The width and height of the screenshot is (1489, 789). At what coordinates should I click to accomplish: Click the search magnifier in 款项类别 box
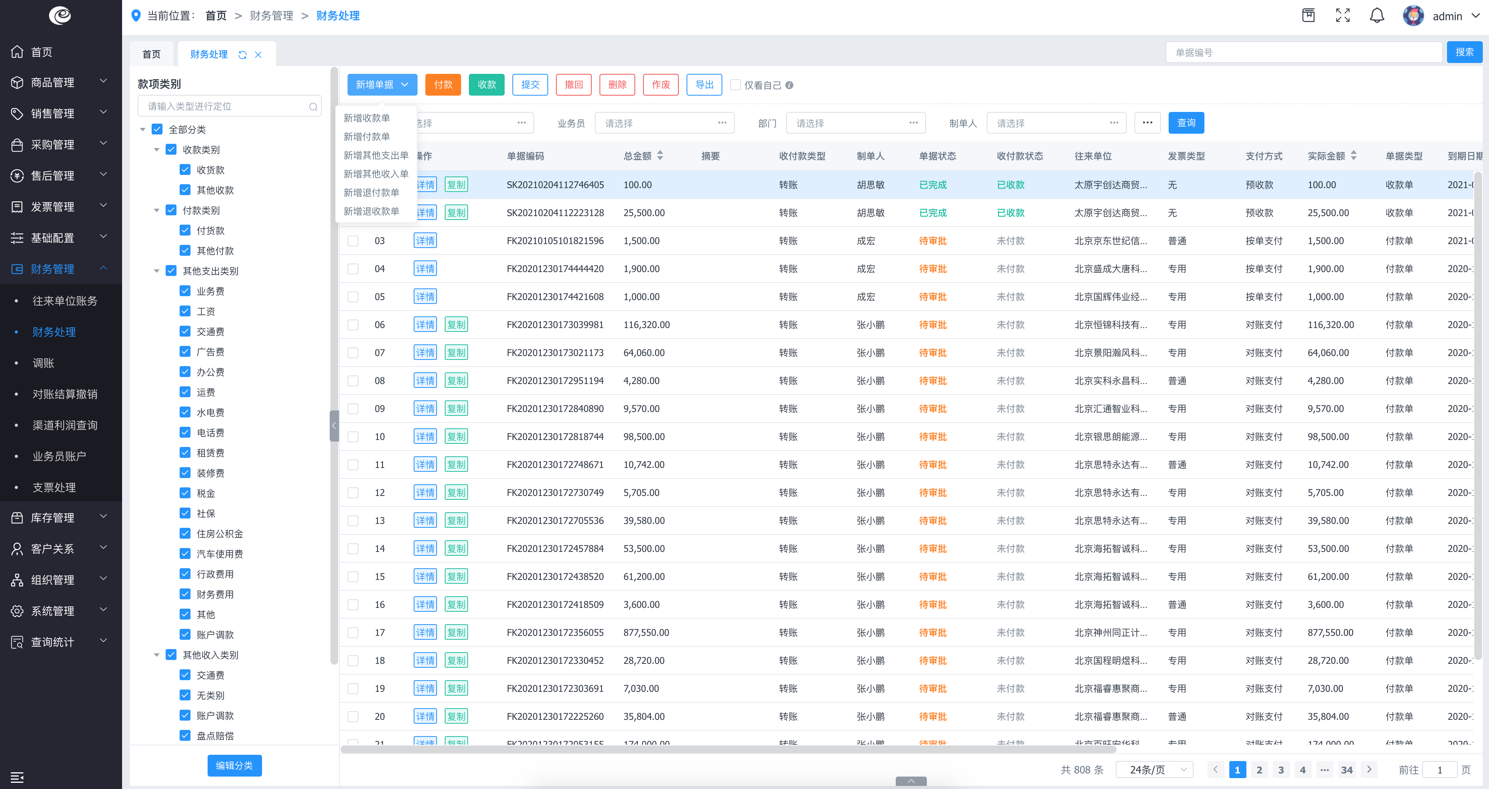[x=313, y=106]
